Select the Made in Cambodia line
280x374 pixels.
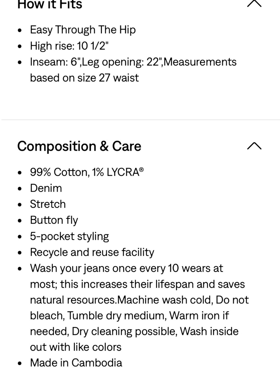(x=76, y=363)
